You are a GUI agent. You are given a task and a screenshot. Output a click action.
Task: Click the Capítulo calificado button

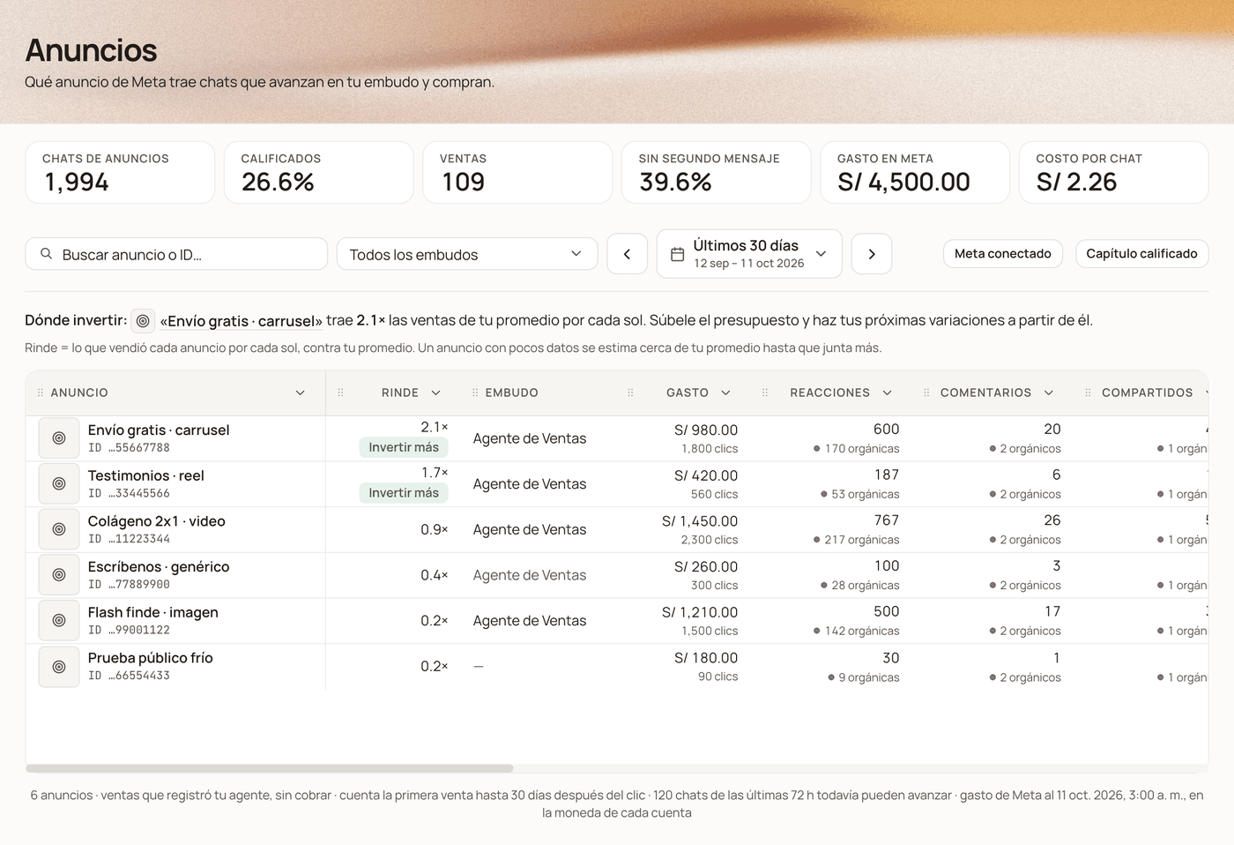1141,253
